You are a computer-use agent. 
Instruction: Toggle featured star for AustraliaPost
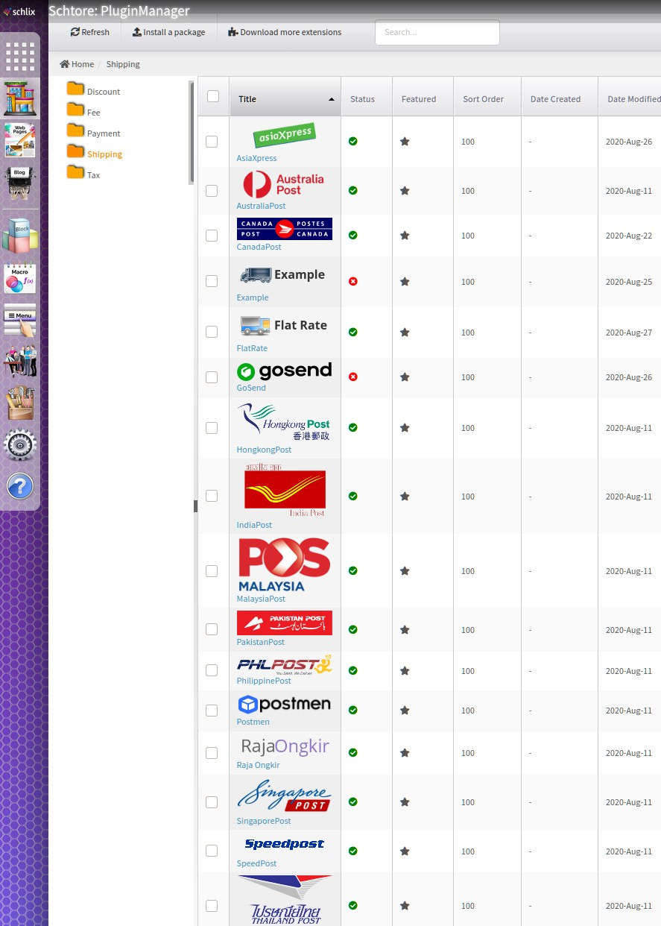[405, 191]
